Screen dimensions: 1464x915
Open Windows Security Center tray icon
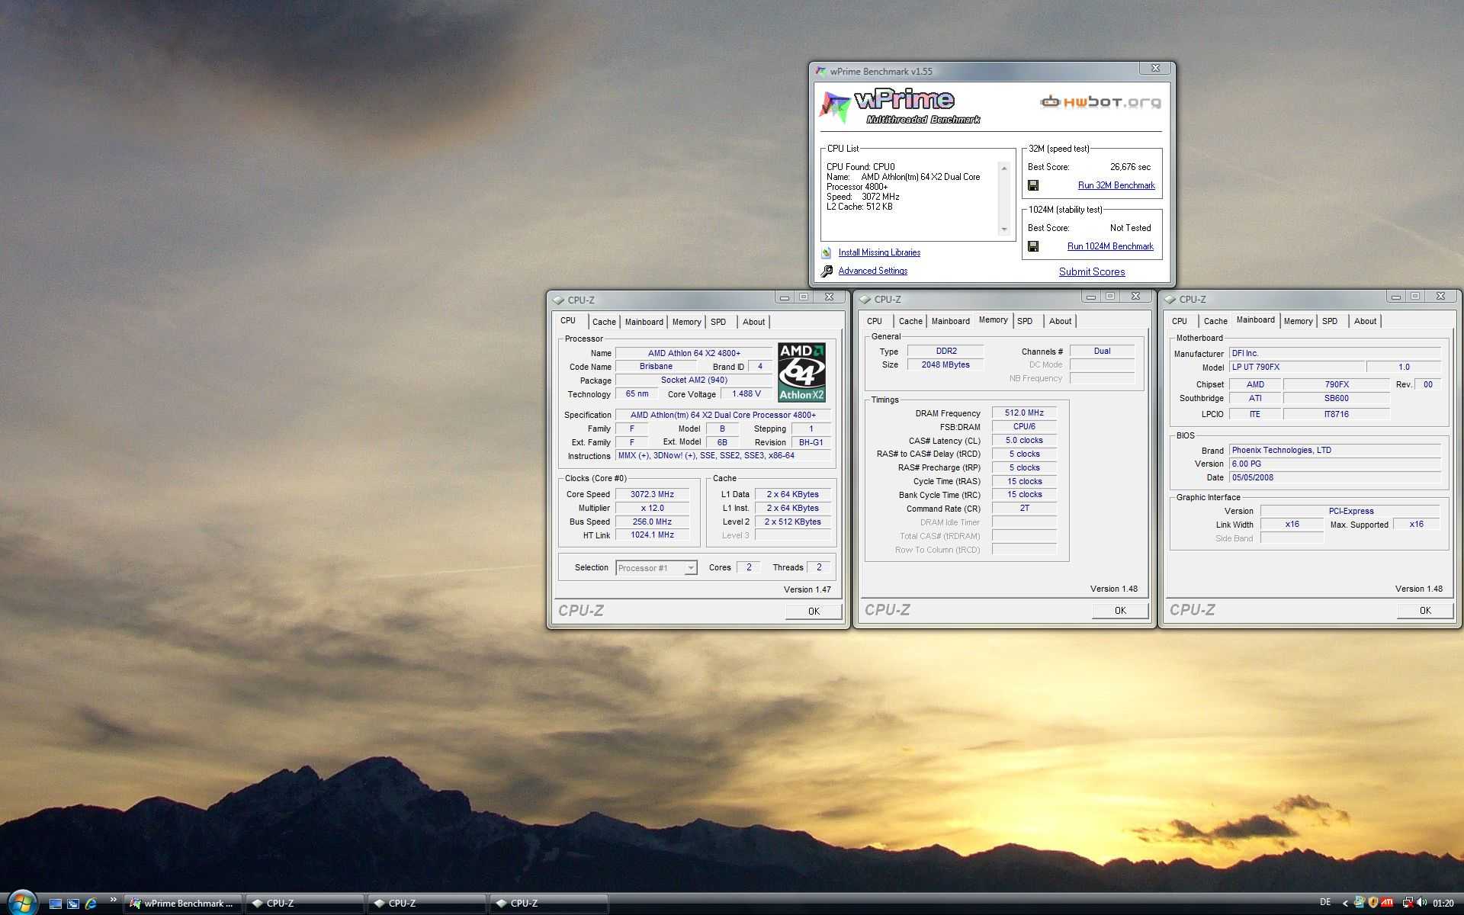pyautogui.click(x=1373, y=903)
